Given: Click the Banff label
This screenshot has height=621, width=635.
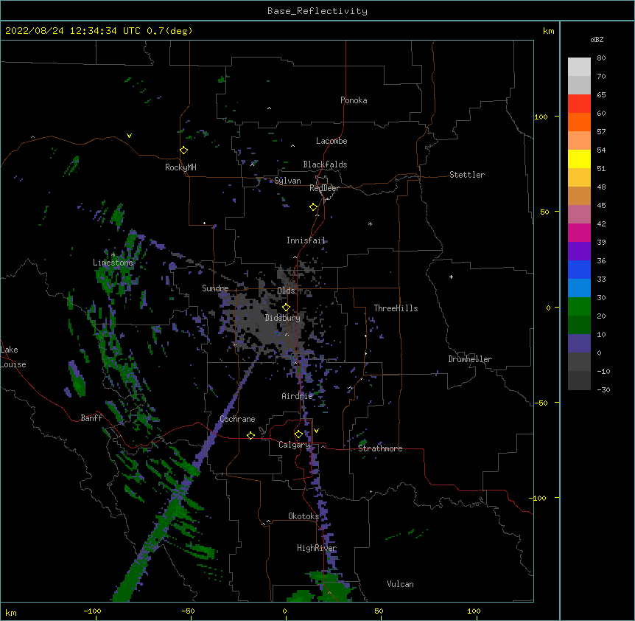Looking at the screenshot, I should (x=91, y=418).
